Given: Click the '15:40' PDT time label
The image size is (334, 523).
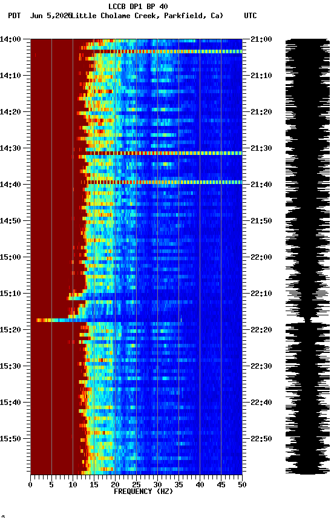Looking at the screenshot, I should (x=10, y=403).
